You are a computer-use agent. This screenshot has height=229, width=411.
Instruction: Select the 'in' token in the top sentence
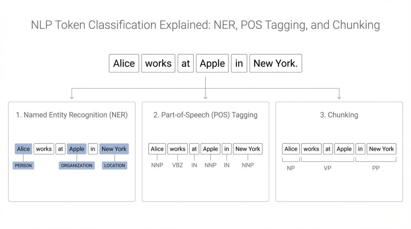pos(239,63)
